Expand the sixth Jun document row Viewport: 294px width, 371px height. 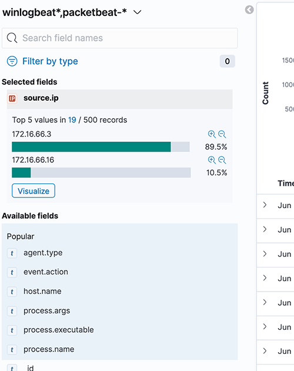(x=265, y=326)
